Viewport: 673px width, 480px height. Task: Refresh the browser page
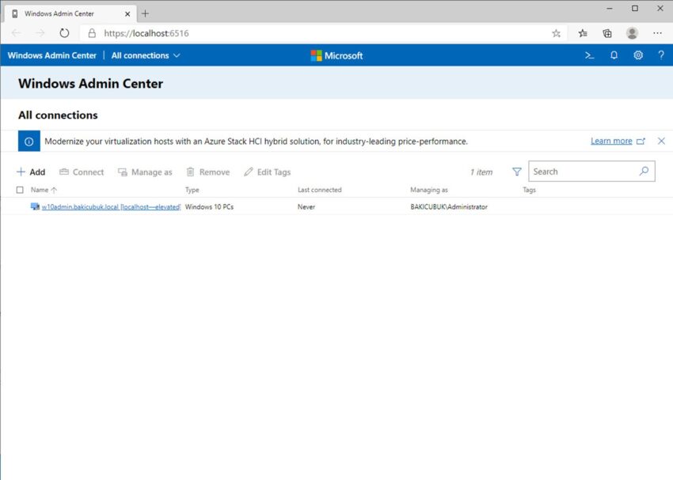pos(65,33)
